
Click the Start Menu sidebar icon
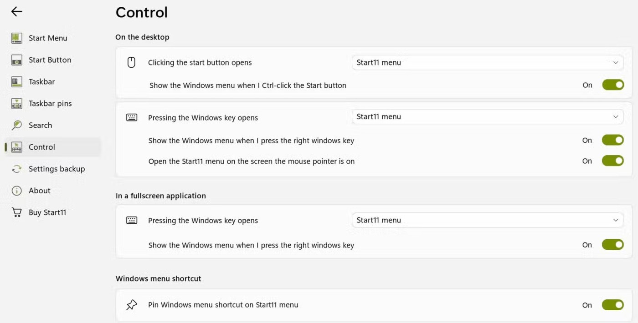17,38
